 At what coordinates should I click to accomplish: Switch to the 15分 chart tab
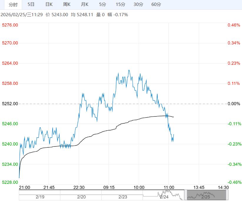coord(120,4)
